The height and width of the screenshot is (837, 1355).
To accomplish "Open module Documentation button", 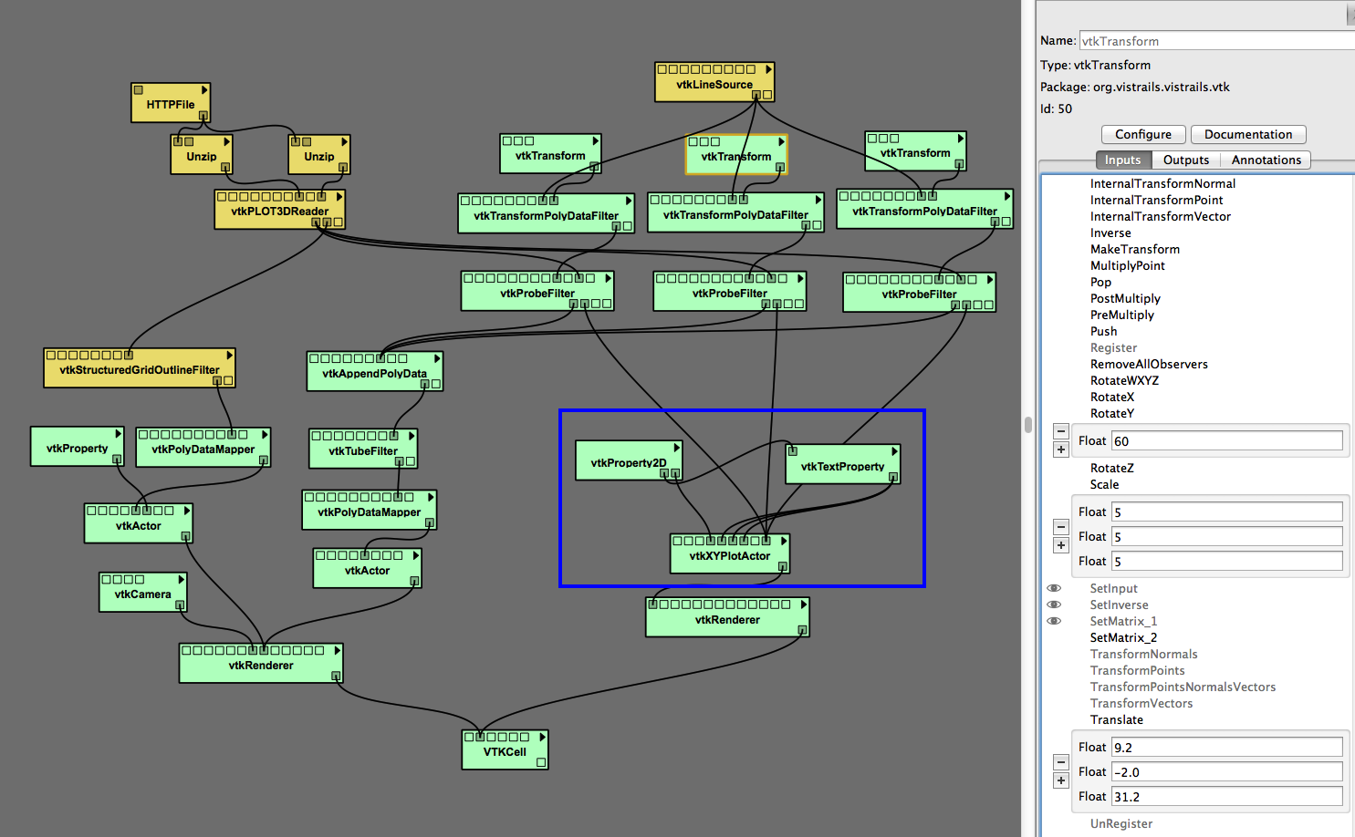I will [1247, 134].
